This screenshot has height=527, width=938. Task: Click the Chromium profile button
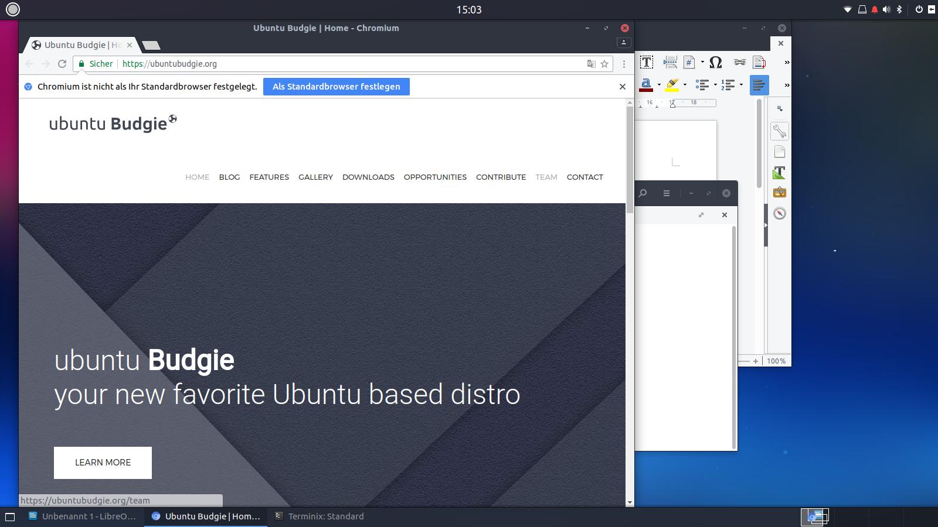pos(624,42)
